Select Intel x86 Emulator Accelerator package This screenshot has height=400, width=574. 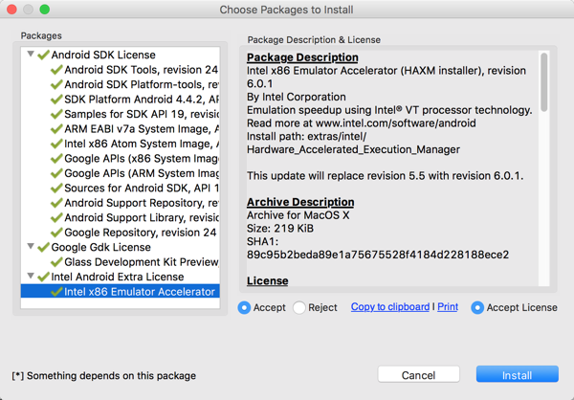point(140,291)
